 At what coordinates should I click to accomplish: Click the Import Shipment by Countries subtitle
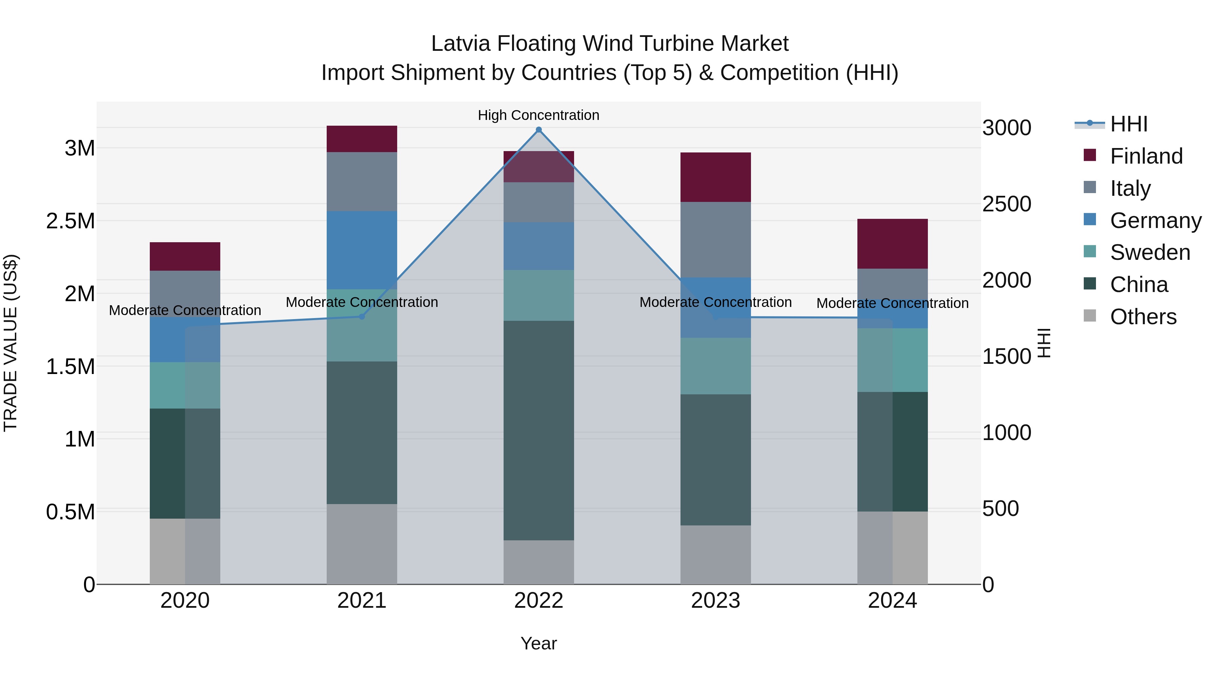pos(610,73)
